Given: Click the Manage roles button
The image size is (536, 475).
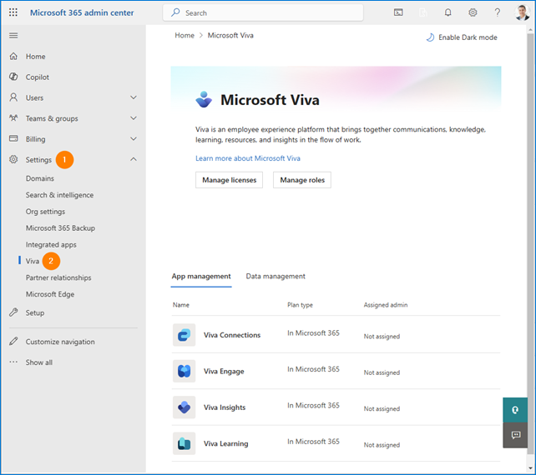Looking at the screenshot, I should [302, 180].
